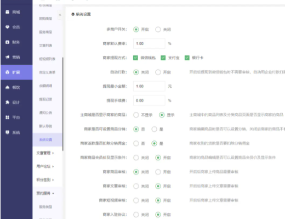Viewport: 285px width, 219px height.
Task: Open the 营销 (Marketing) megaphone icon
Action: (x=7, y=57)
